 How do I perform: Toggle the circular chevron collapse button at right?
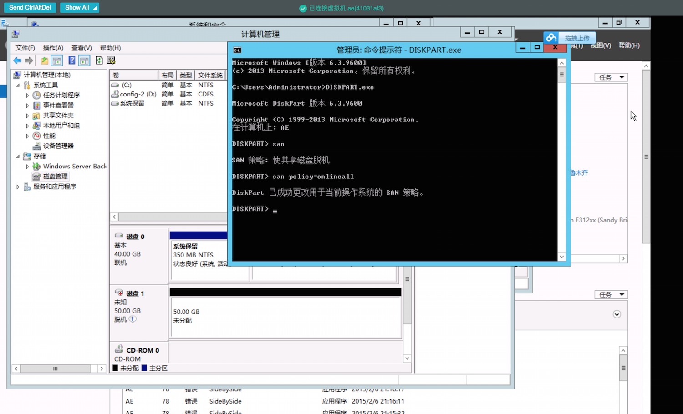(x=617, y=314)
